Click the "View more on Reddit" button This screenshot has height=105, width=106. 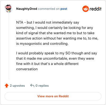tap(53, 96)
